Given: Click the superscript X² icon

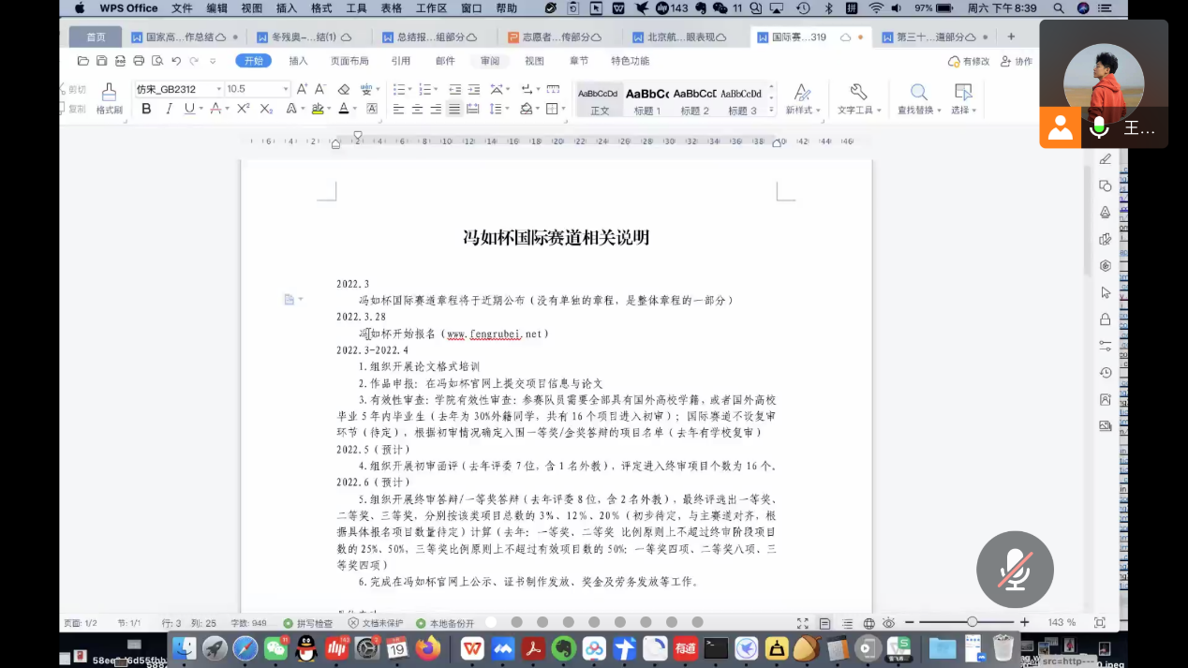Looking at the screenshot, I should 243,109.
